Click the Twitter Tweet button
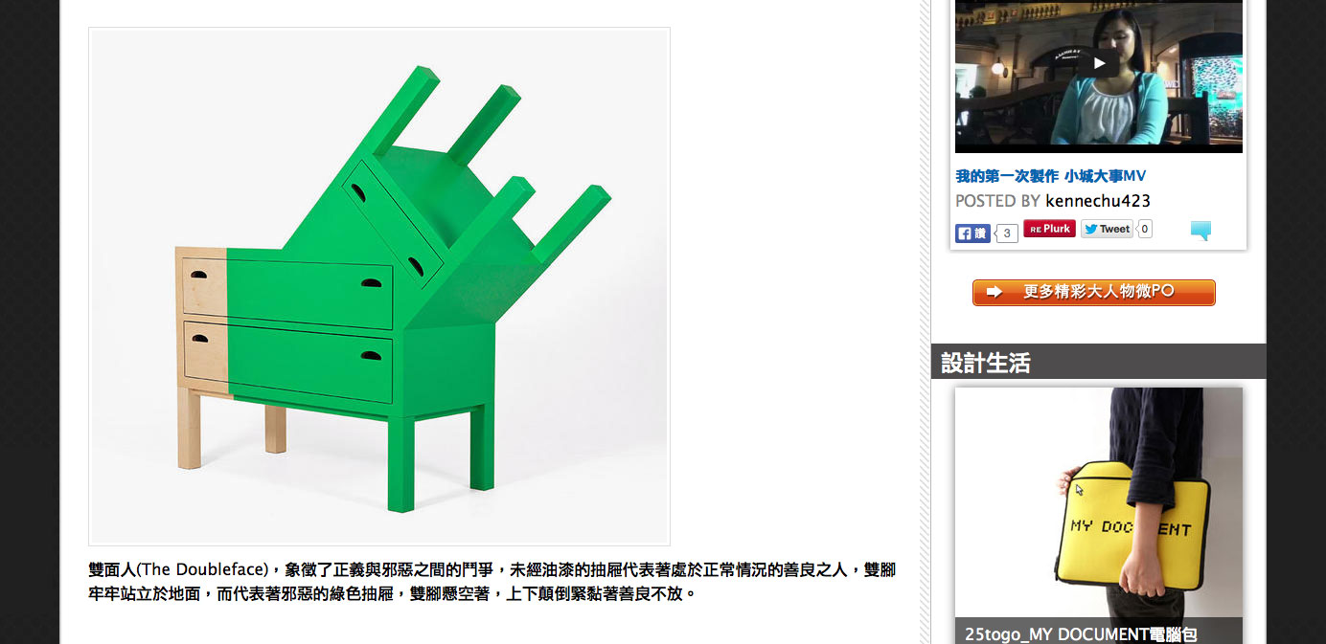The image size is (1326, 644). 1107,229
